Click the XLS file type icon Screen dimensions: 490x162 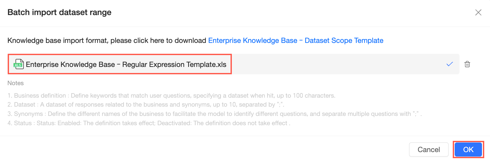18,64
